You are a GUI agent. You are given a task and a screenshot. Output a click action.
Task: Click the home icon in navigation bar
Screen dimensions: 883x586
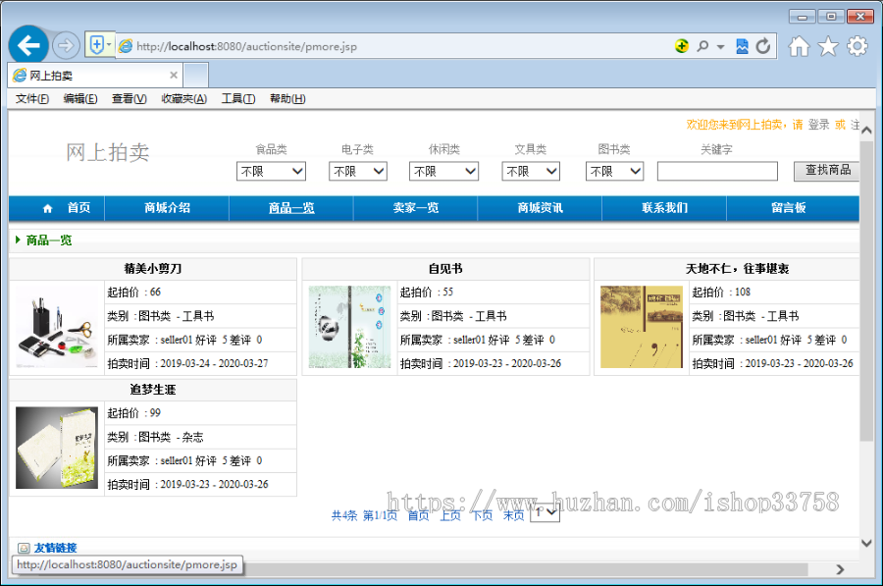click(x=47, y=208)
